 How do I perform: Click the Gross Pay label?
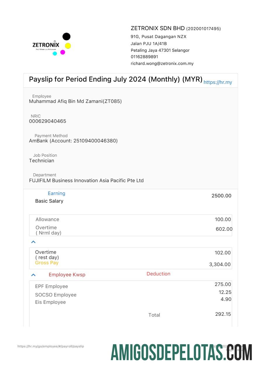pyautogui.click(x=47, y=263)
